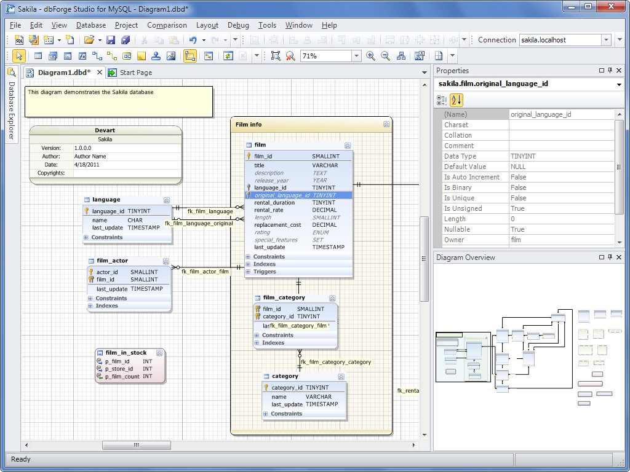Pin the Diagram Overview panel
The height and width of the screenshot is (472, 630).
coord(610,258)
